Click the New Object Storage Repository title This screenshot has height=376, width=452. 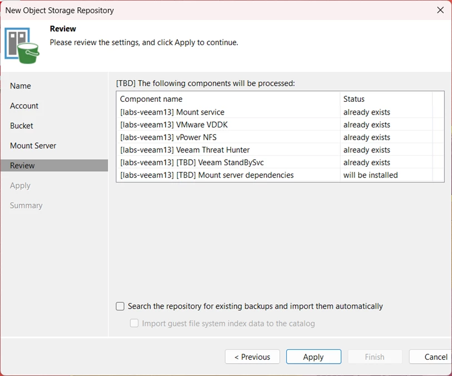[59, 11]
